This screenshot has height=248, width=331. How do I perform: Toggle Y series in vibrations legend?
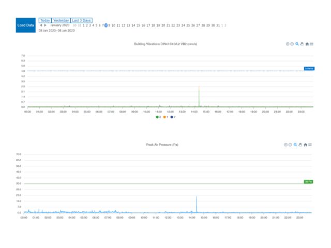165,117
